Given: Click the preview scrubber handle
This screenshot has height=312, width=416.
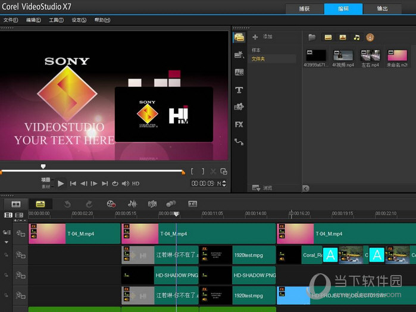Looking at the screenshot, I should tap(43, 167).
